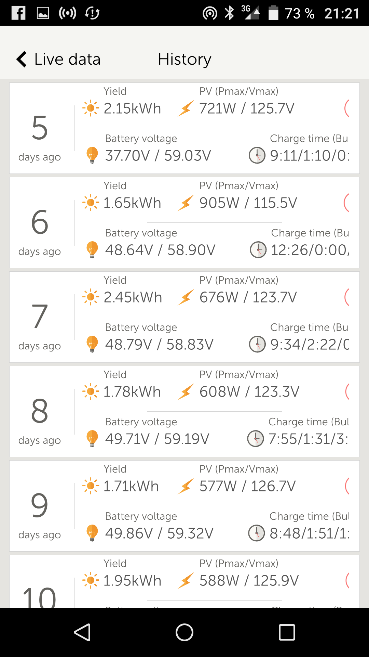Tap the clock charge time icon for 5 days ago

[x=257, y=155]
